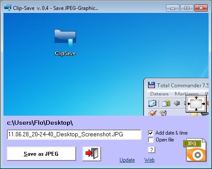Open help with the question mark button

[151, 150]
